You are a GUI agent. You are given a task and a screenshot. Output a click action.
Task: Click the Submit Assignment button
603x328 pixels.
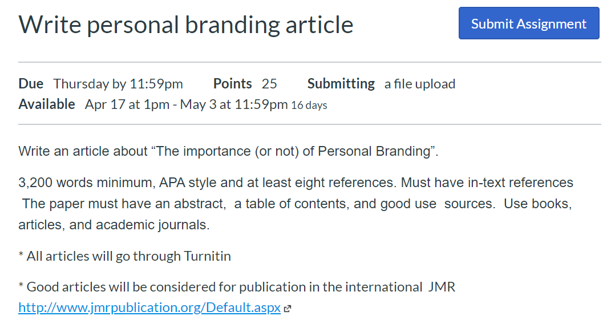[x=529, y=23]
